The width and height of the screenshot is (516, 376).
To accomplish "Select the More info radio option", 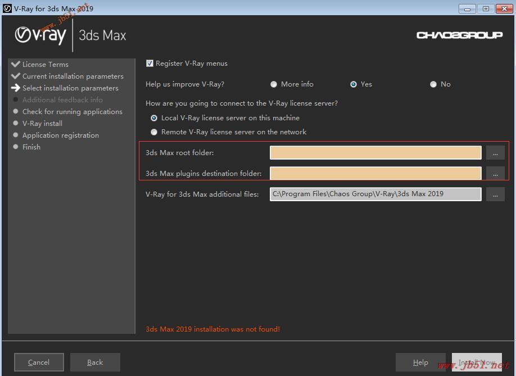I will pyautogui.click(x=274, y=84).
